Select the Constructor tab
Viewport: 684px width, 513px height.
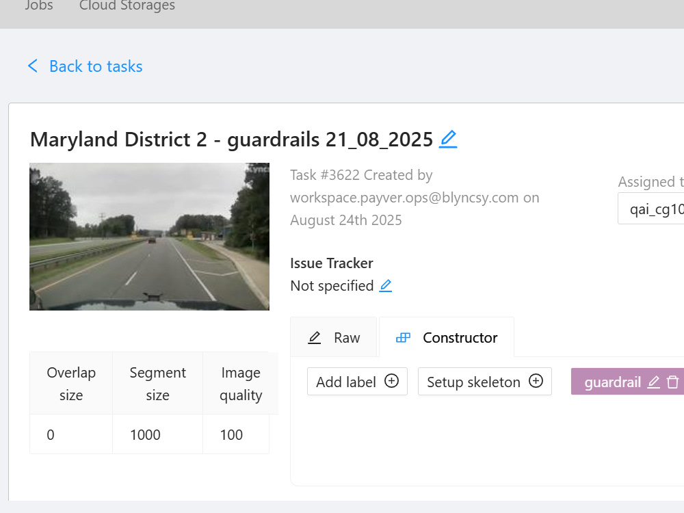click(x=447, y=337)
